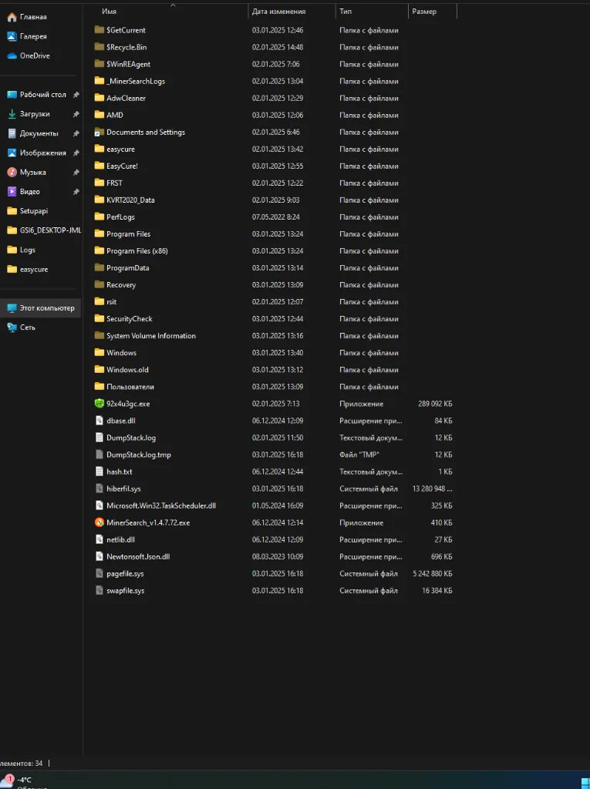Select the System Volume Information folder name
The image size is (590, 789).
tap(150, 336)
